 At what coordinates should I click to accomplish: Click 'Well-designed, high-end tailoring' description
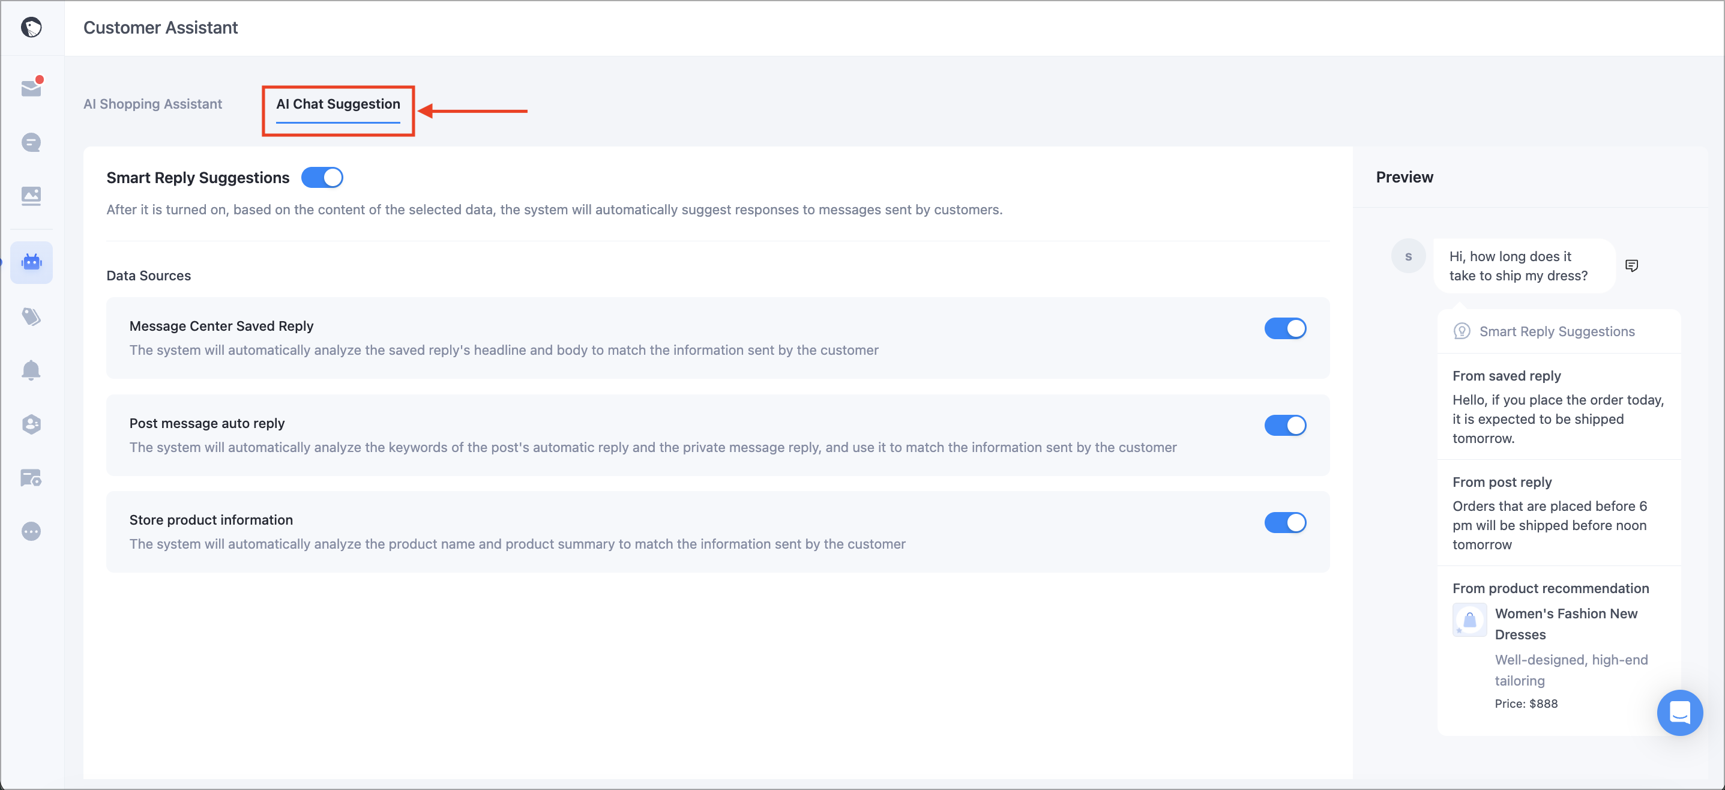point(1571,670)
